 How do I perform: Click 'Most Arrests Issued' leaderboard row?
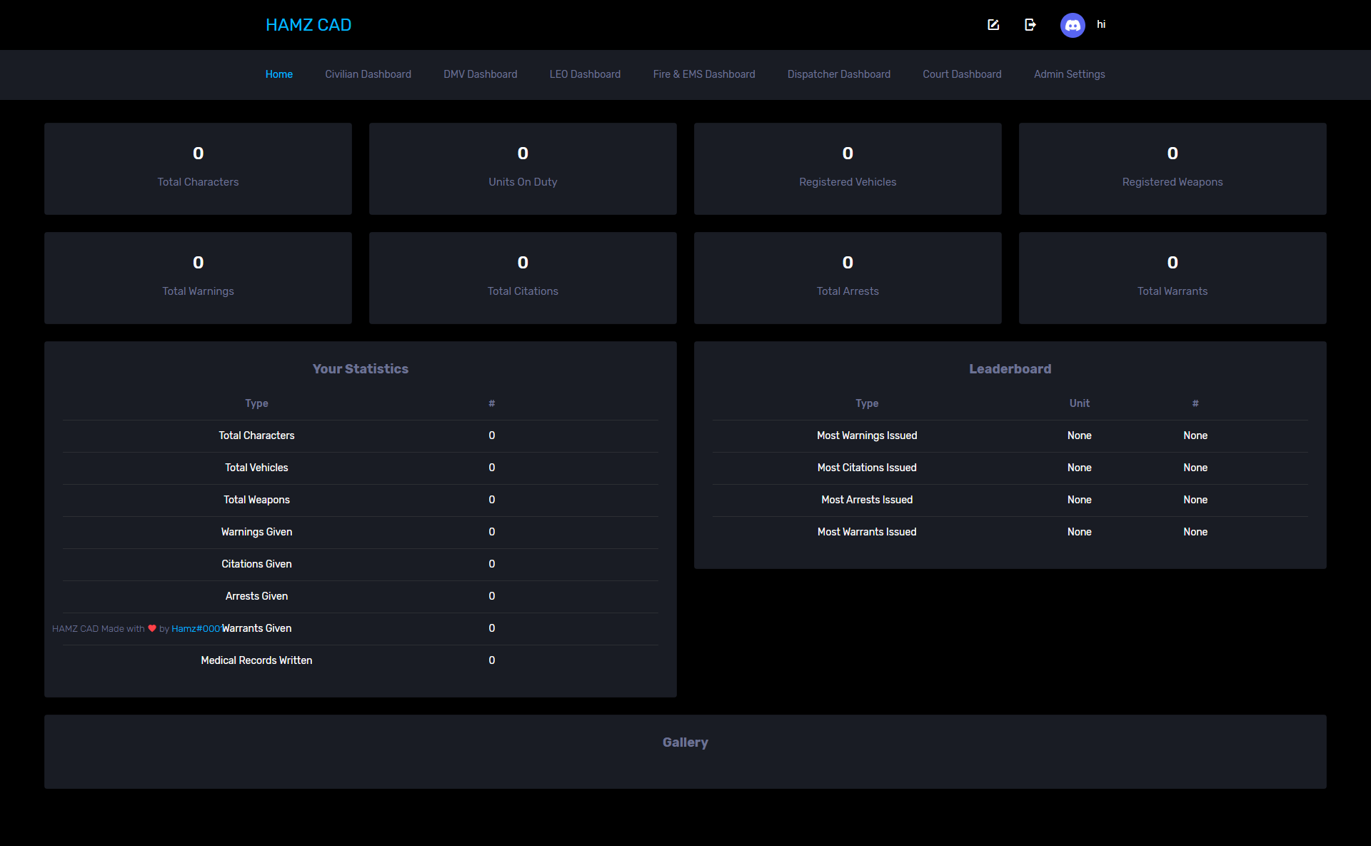1010,500
